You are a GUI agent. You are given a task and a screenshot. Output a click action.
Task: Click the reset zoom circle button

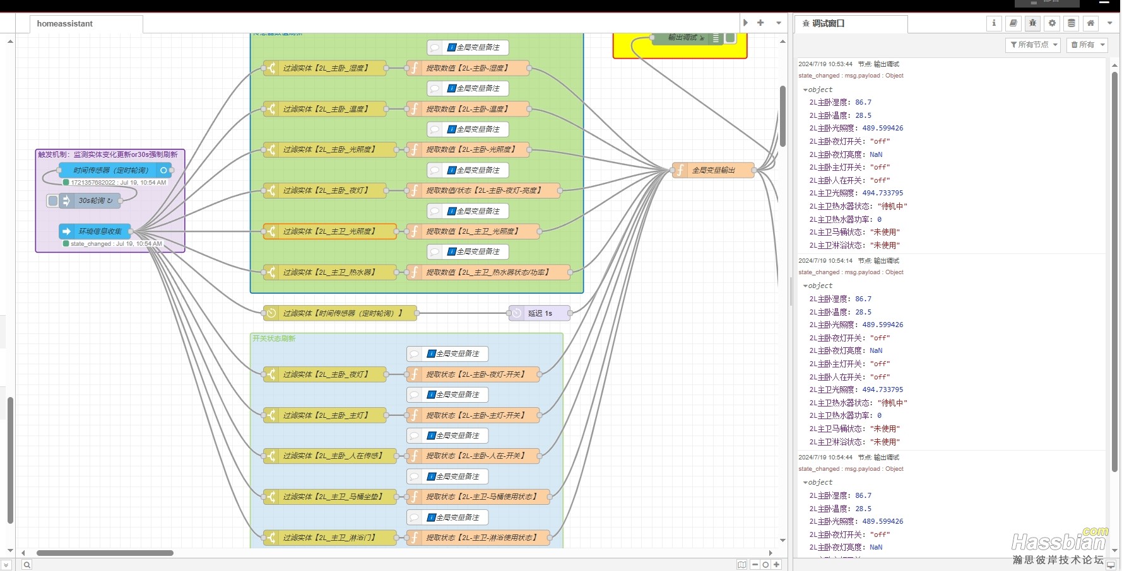pos(765,565)
